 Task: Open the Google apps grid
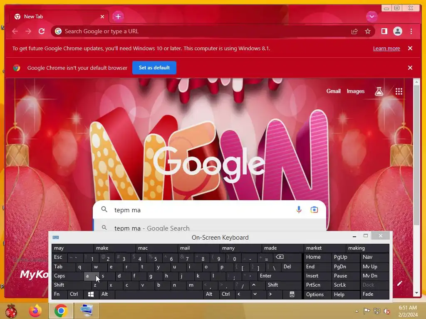[x=399, y=91]
